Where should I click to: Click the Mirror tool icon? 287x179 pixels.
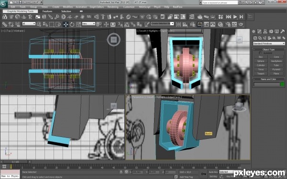178,24
